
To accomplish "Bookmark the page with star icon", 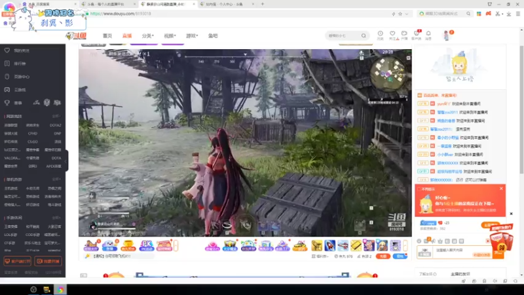I will pyautogui.click(x=400, y=14).
